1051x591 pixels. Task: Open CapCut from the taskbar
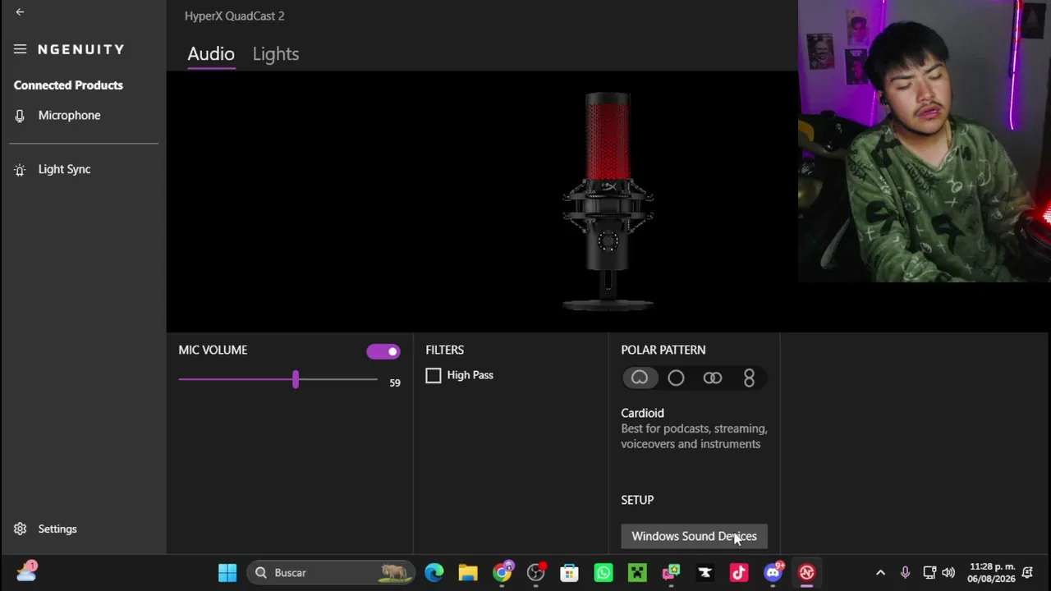tap(704, 572)
